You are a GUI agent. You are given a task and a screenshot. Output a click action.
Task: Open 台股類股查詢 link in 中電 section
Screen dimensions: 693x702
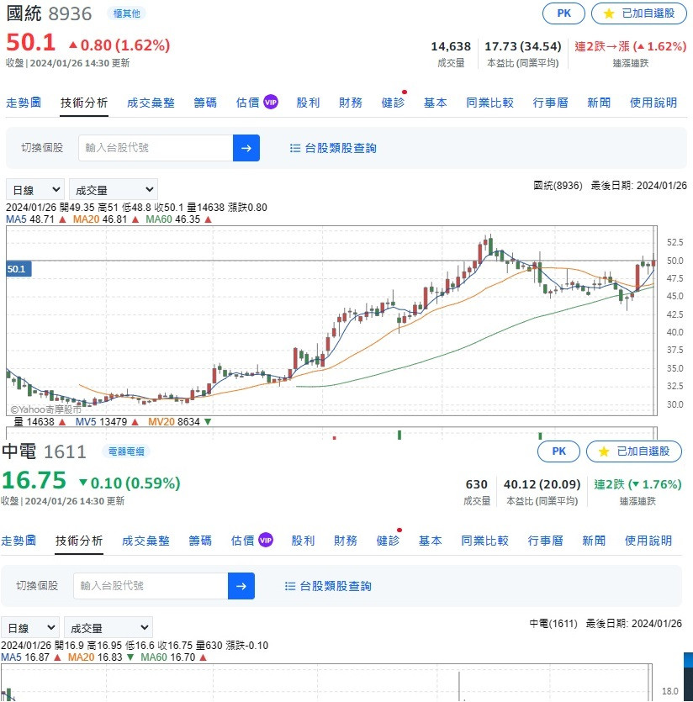click(x=328, y=586)
